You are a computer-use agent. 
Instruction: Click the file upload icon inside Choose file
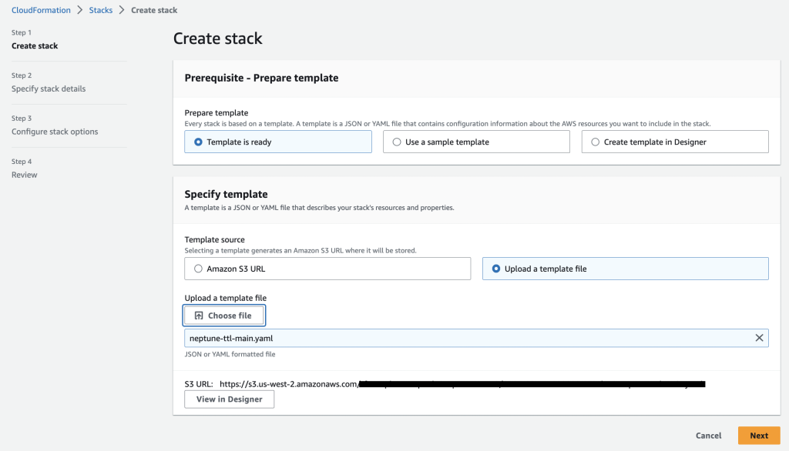[201, 315]
